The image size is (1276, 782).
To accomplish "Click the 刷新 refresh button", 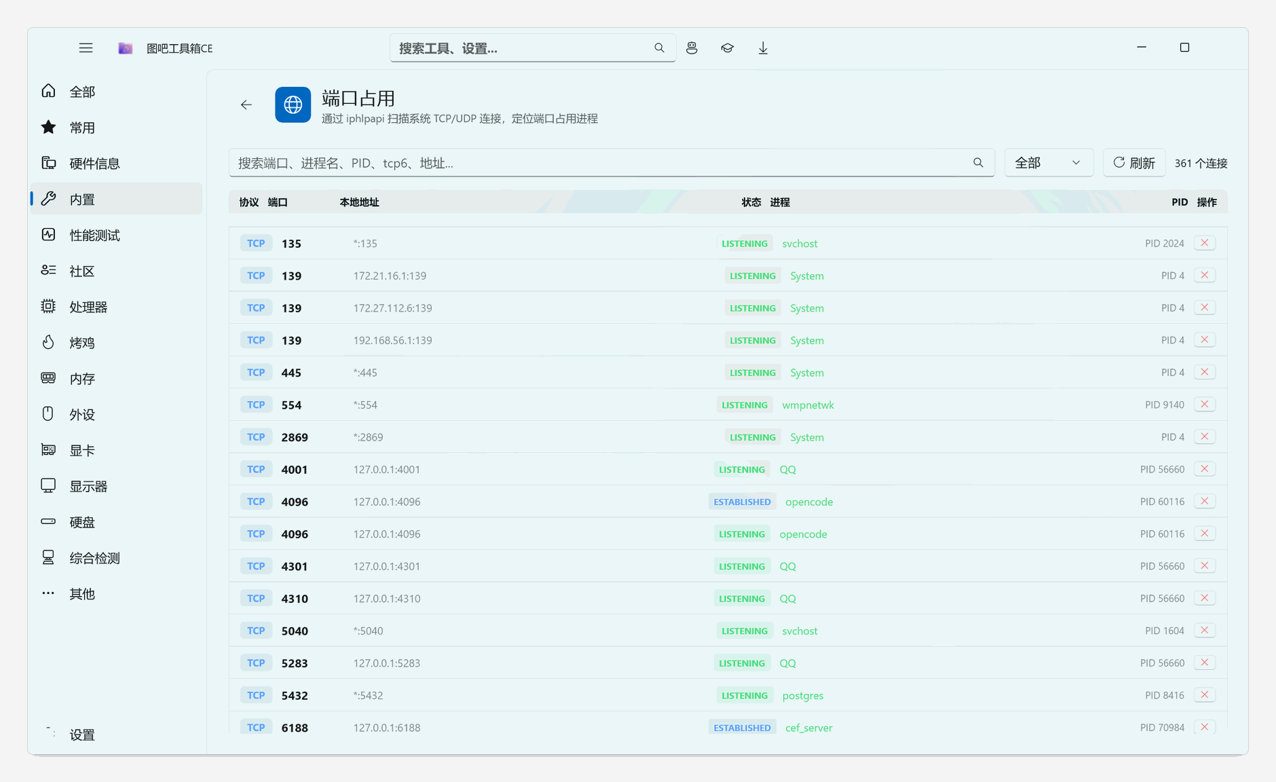I will [1134, 163].
